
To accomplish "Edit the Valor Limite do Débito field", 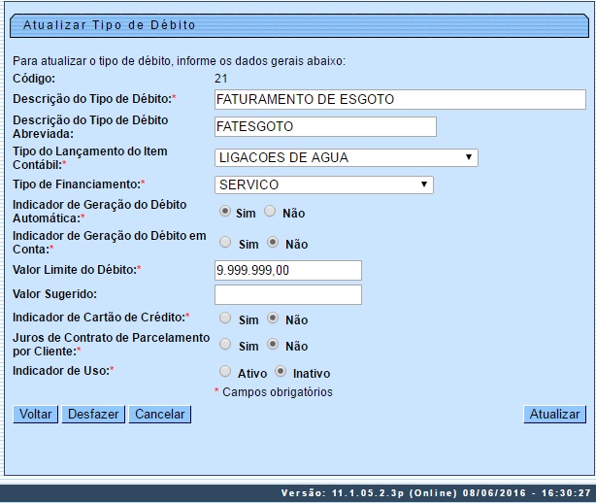I will (x=287, y=270).
